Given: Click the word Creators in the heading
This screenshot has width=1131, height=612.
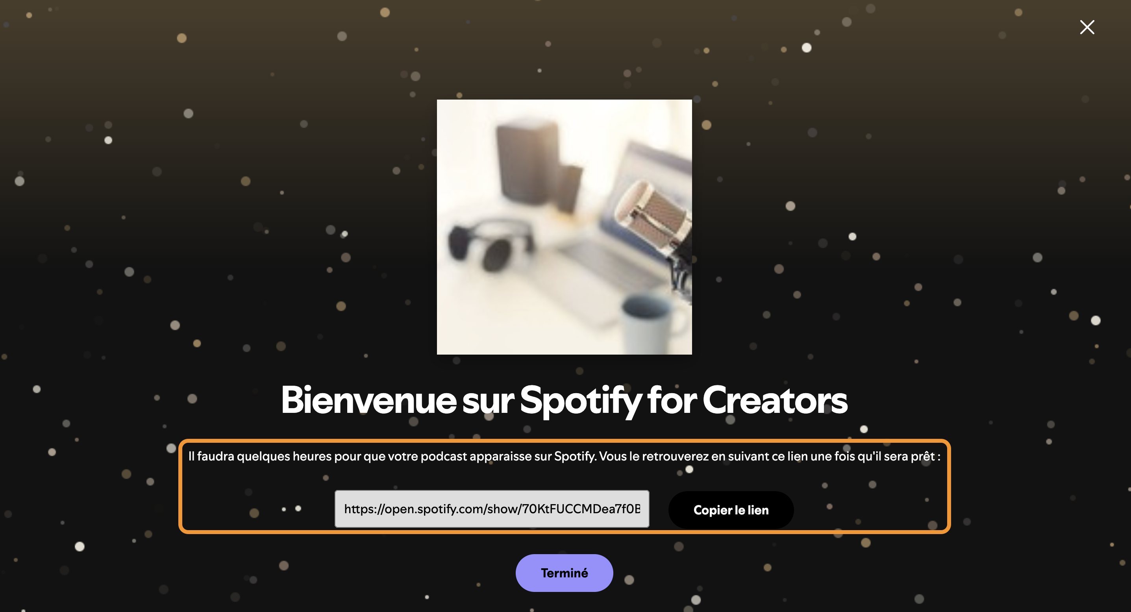Looking at the screenshot, I should pos(774,399).
